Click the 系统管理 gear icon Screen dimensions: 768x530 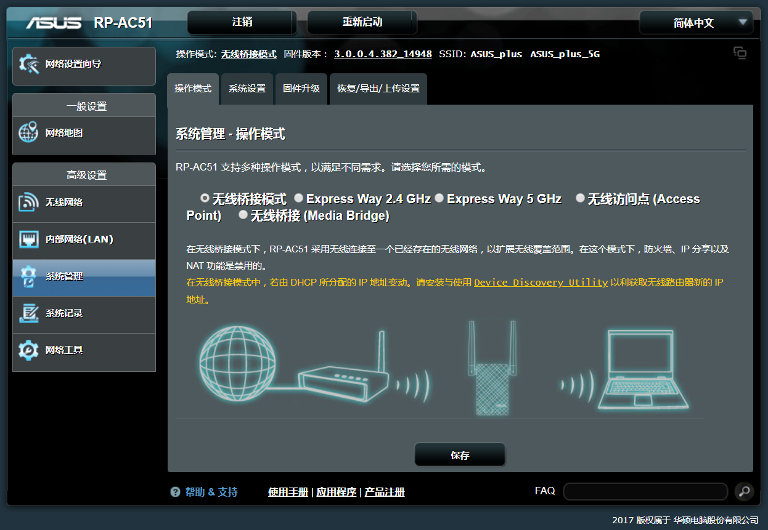28,276
